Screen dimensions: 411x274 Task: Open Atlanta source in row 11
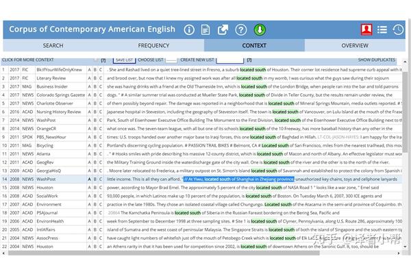(43, 153)
